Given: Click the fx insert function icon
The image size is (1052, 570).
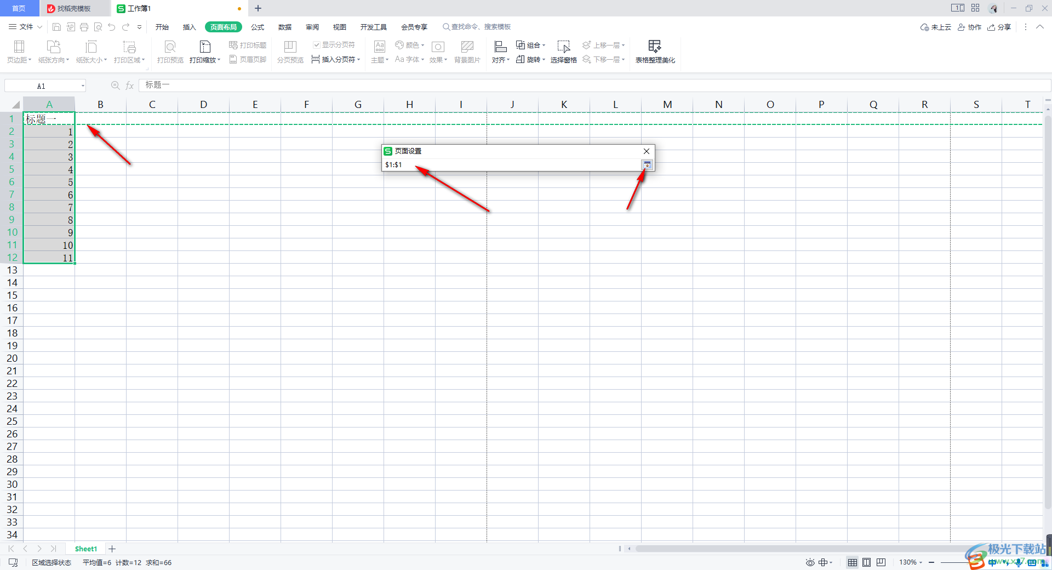Looking at the screenshot, I should pyautogui.click(x=130, y=86).
